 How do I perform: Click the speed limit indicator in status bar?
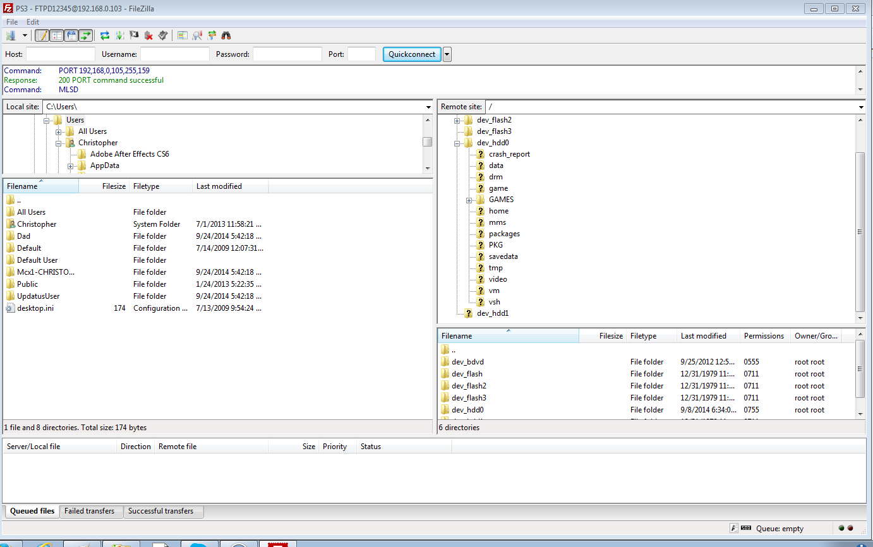pyautogui.click(x=746, y=528)
